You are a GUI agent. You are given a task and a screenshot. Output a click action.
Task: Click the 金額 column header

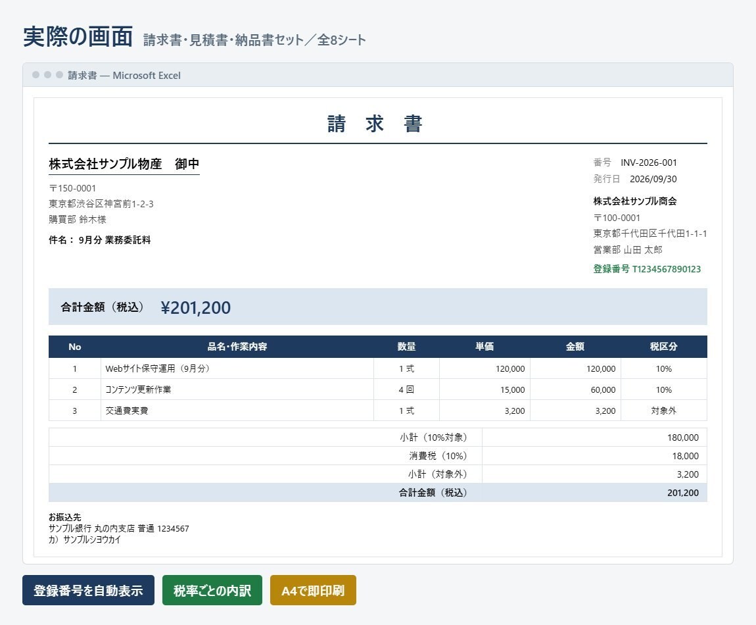click(575, 347)
